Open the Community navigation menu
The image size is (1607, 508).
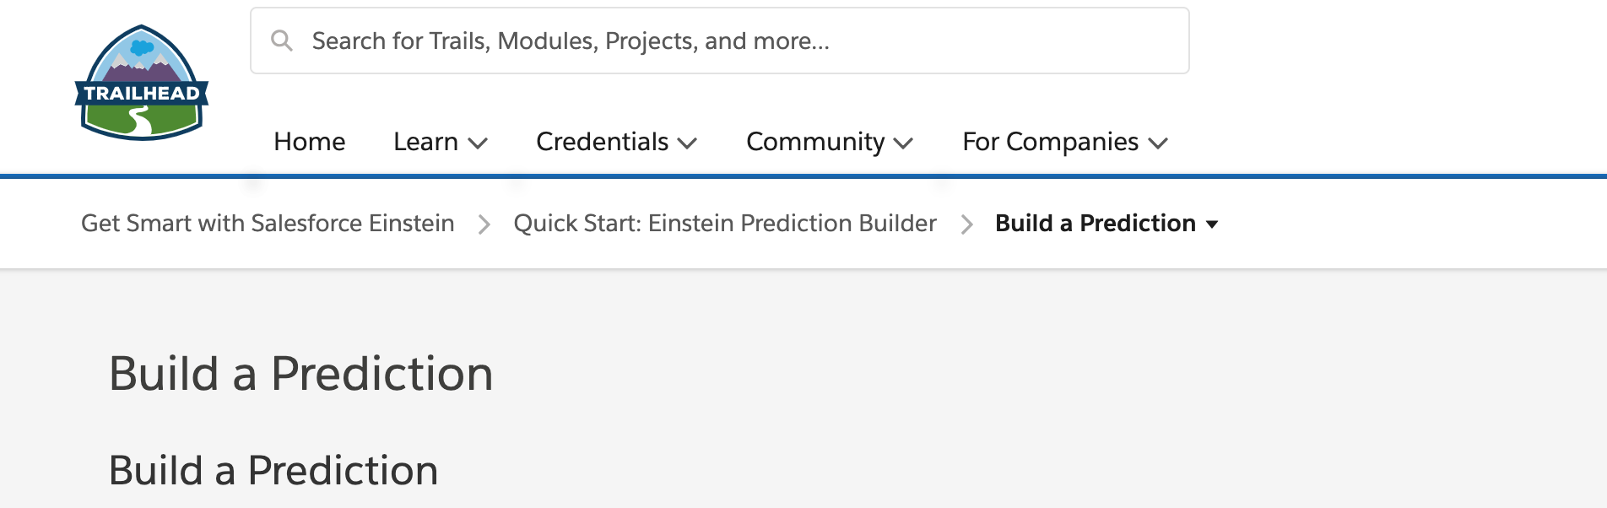pyautogui.click(x=815, y=142)
